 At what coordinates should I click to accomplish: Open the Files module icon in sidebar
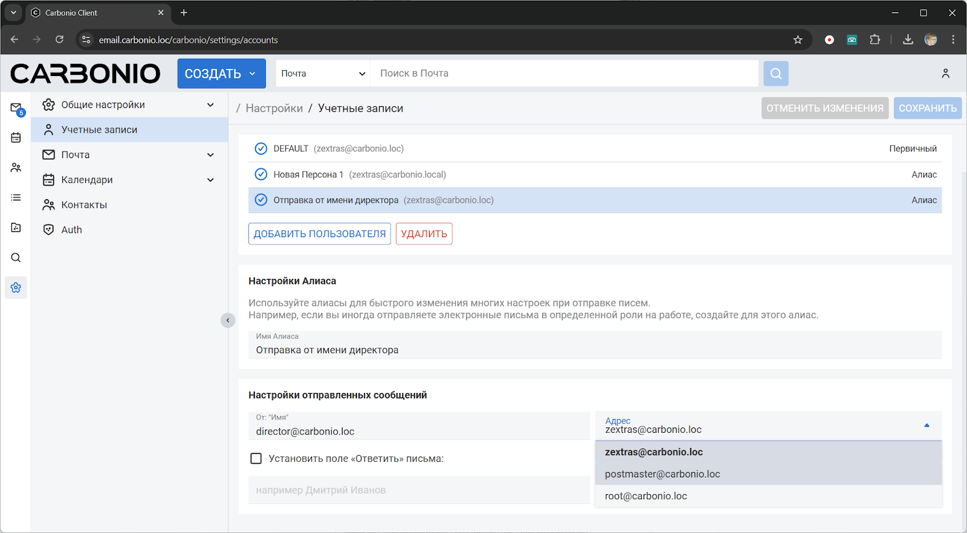pos(16,228)
